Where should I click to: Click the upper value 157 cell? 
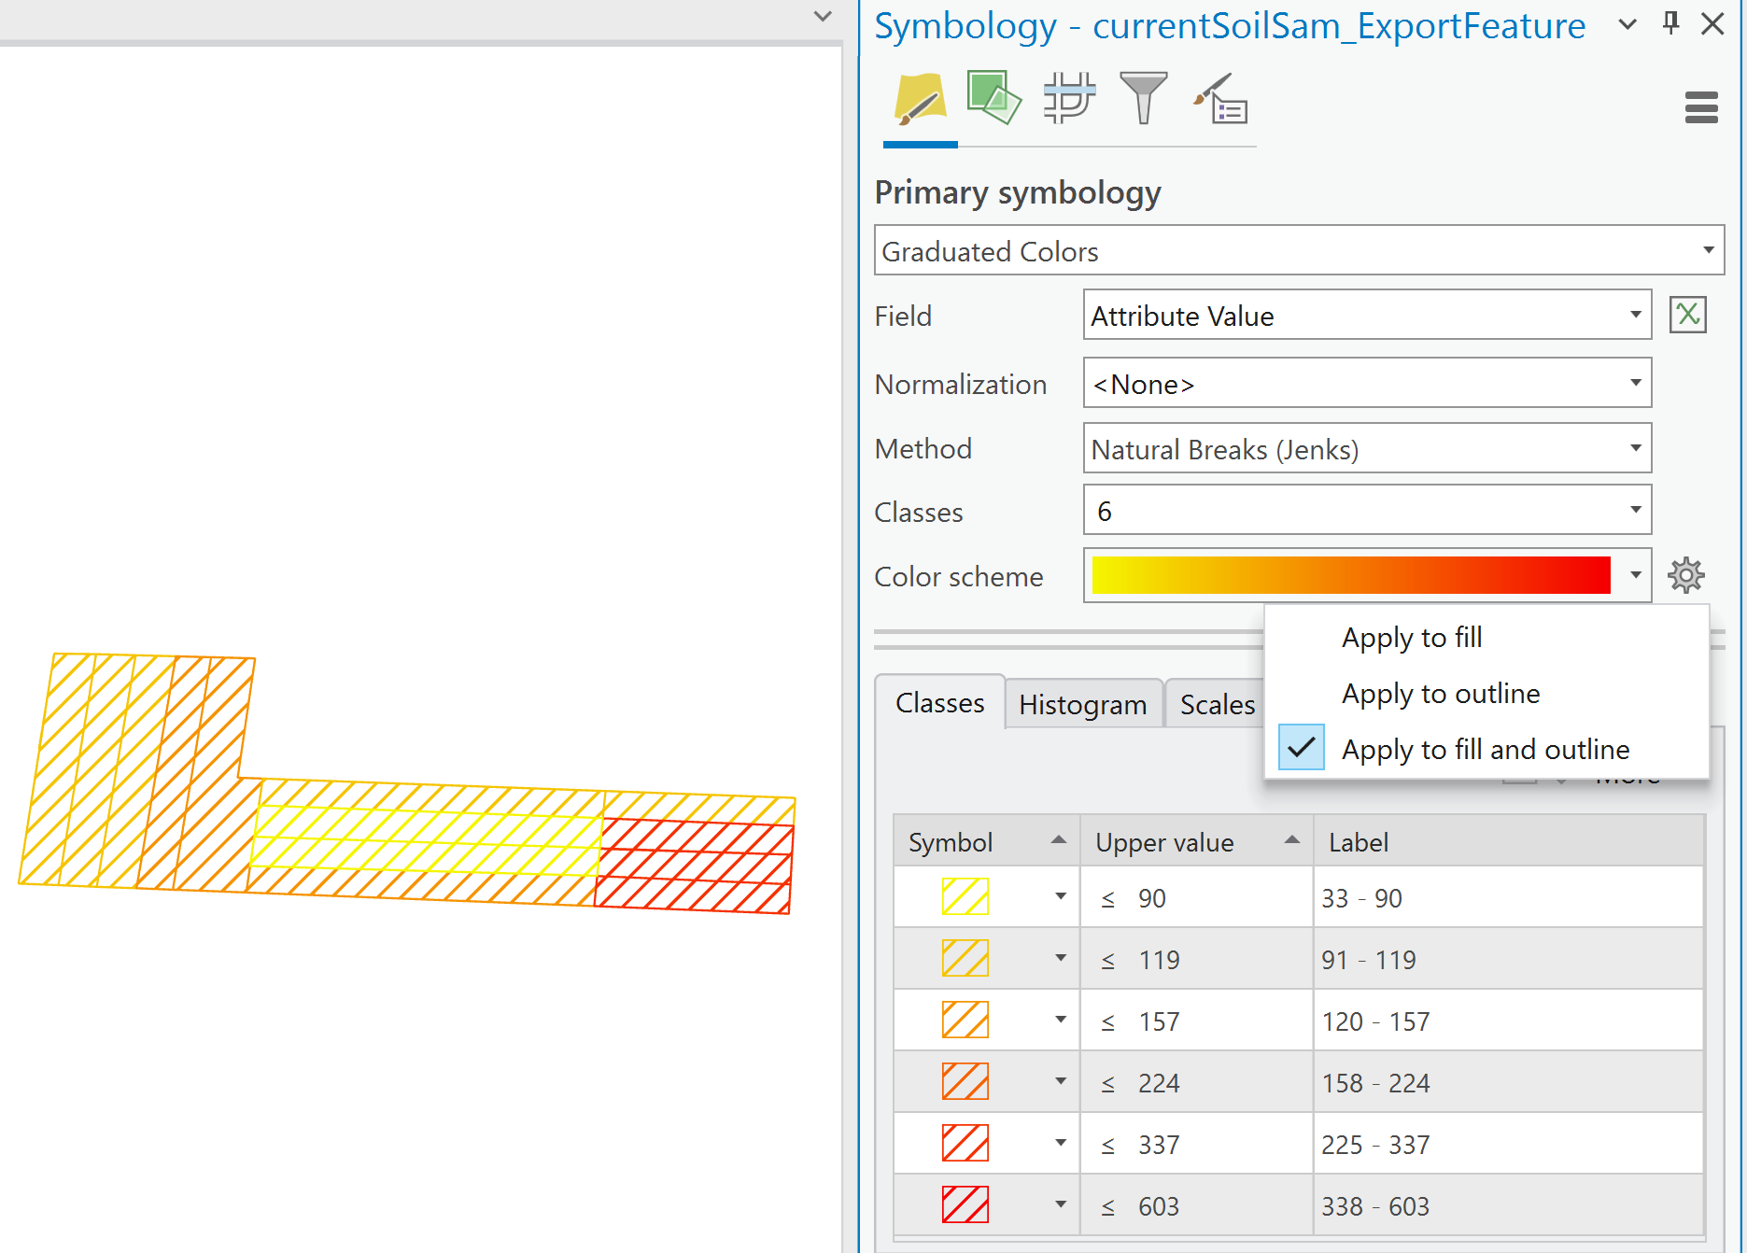point(1197,1021)
